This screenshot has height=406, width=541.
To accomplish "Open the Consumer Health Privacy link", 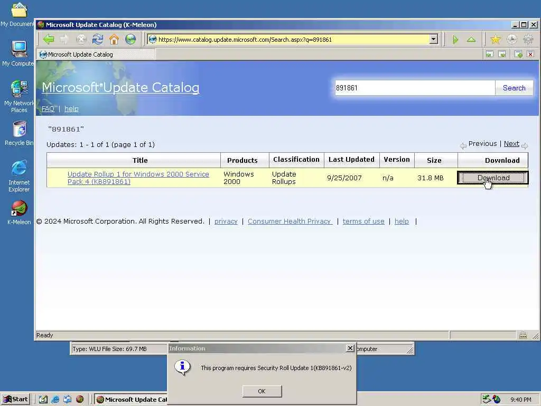I will click(290, 222).
